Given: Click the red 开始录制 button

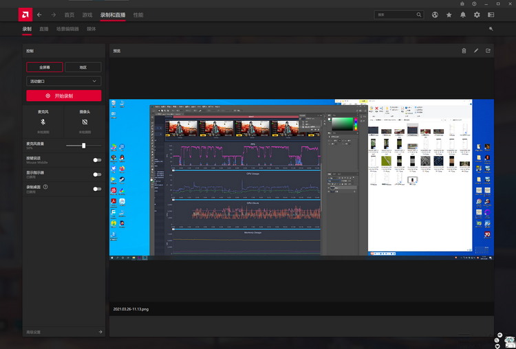Looking at the screenshot, I should [x=64, y=96].
